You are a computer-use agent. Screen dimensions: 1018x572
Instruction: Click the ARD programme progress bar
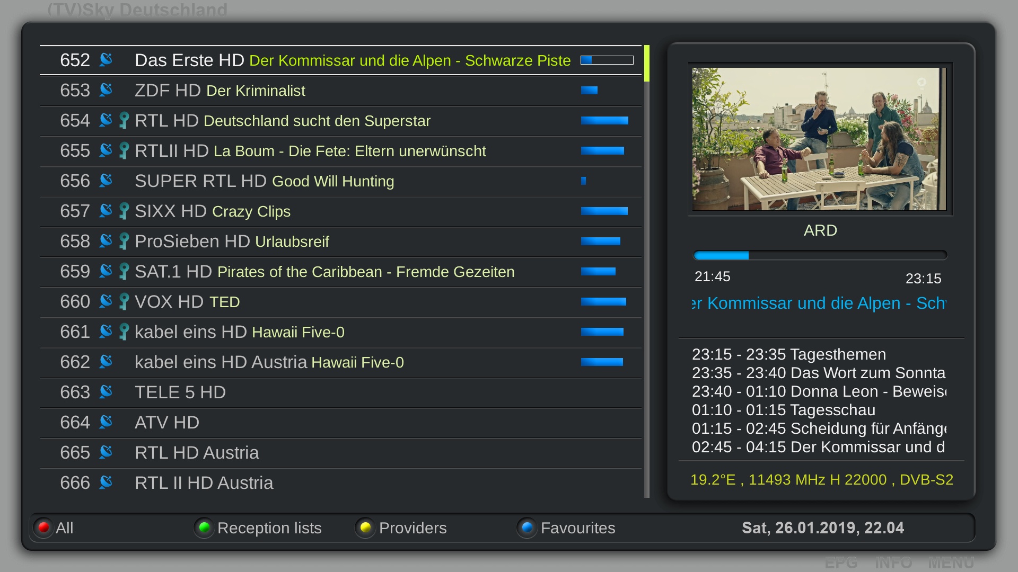820,255
